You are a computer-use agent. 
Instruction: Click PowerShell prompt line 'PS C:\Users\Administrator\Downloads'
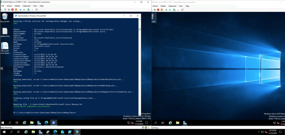point(45,113)
